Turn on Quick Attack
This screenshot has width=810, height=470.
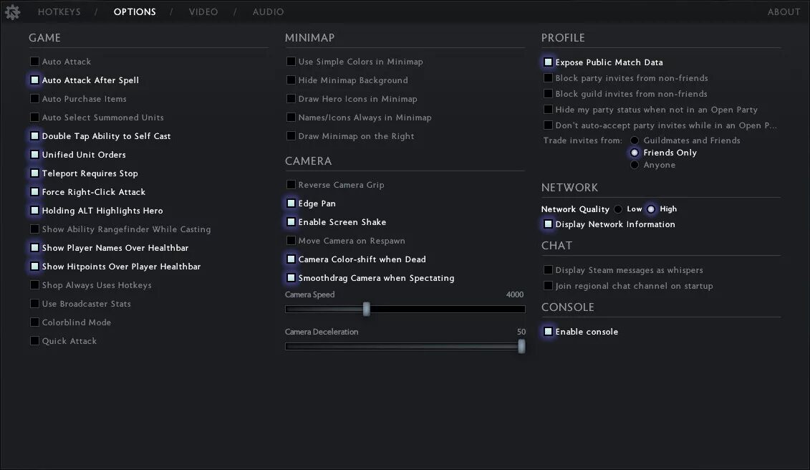click(x=34, y=341)
